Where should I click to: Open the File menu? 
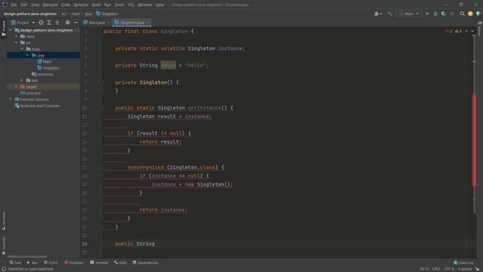pyautogui.click(x=14, y=5)
